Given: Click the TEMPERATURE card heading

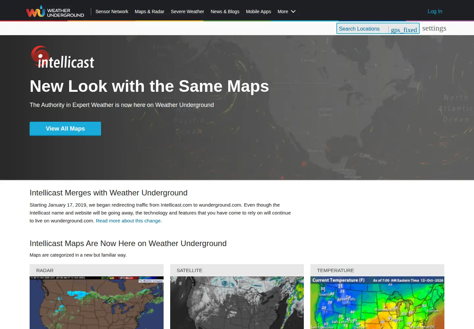Looking at the screenshot, I should (335, 270).
